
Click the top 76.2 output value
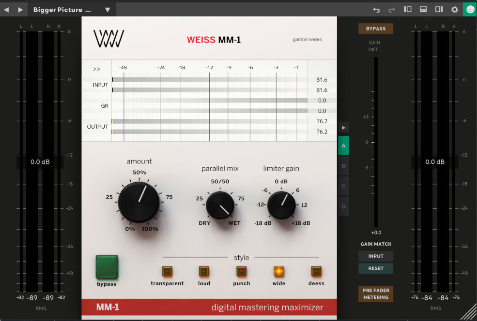pyautogui.click(x=322, y=121)
